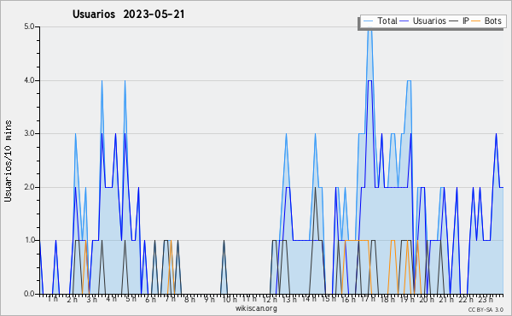Screen dimensions: 512x316
Task: Click the 'wikiscan.org' caption
Action: click(256, 308)
